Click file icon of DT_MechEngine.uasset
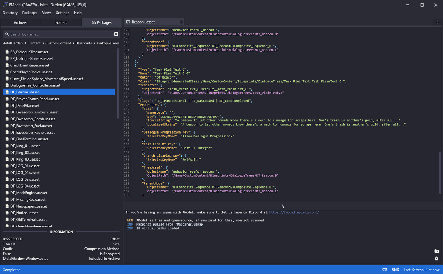443x274 pixels. point(7,193)
